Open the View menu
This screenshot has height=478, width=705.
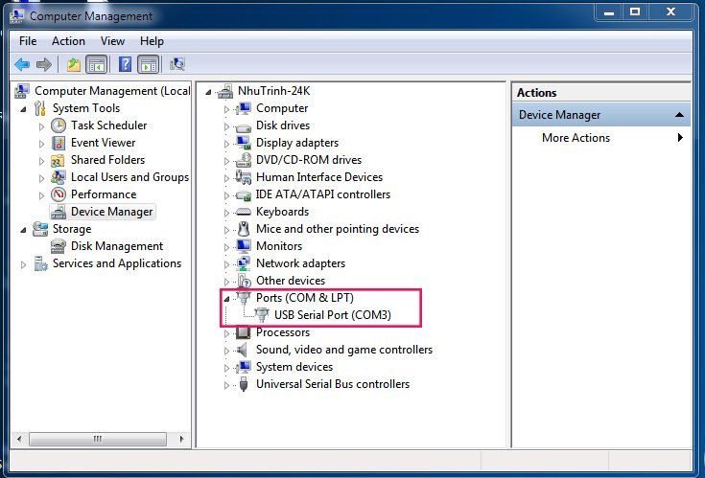(112, 41)
